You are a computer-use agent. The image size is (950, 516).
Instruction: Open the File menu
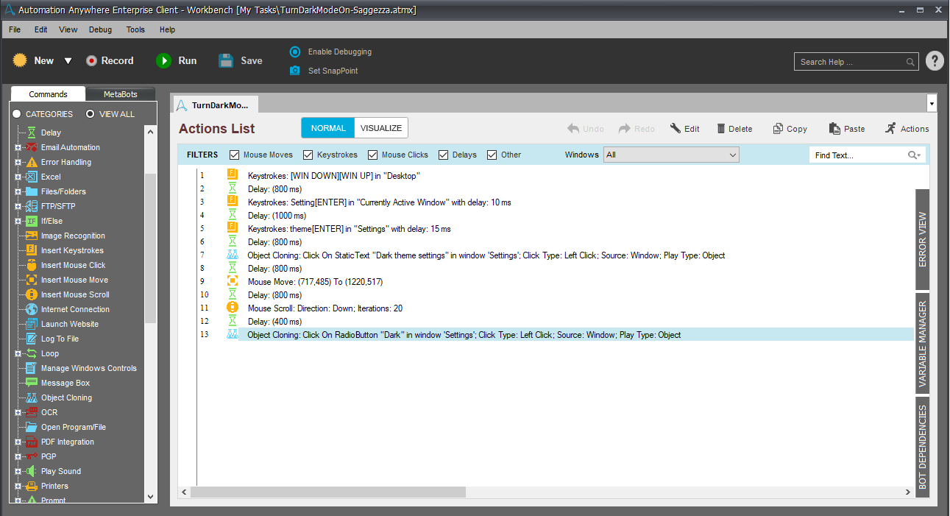(x=15, y=29)
